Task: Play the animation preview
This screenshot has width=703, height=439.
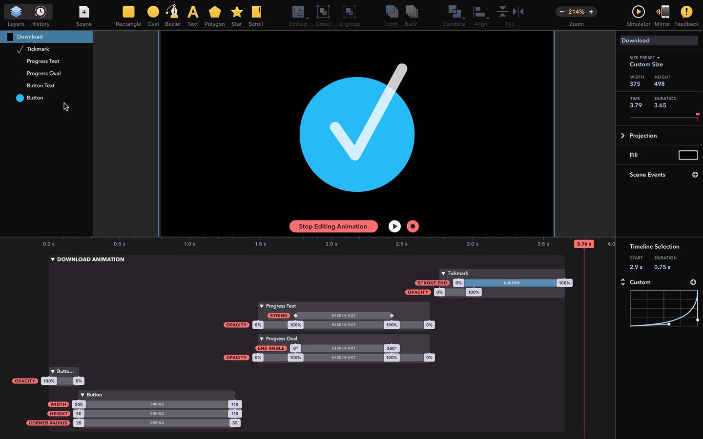Action: [394, 226]
